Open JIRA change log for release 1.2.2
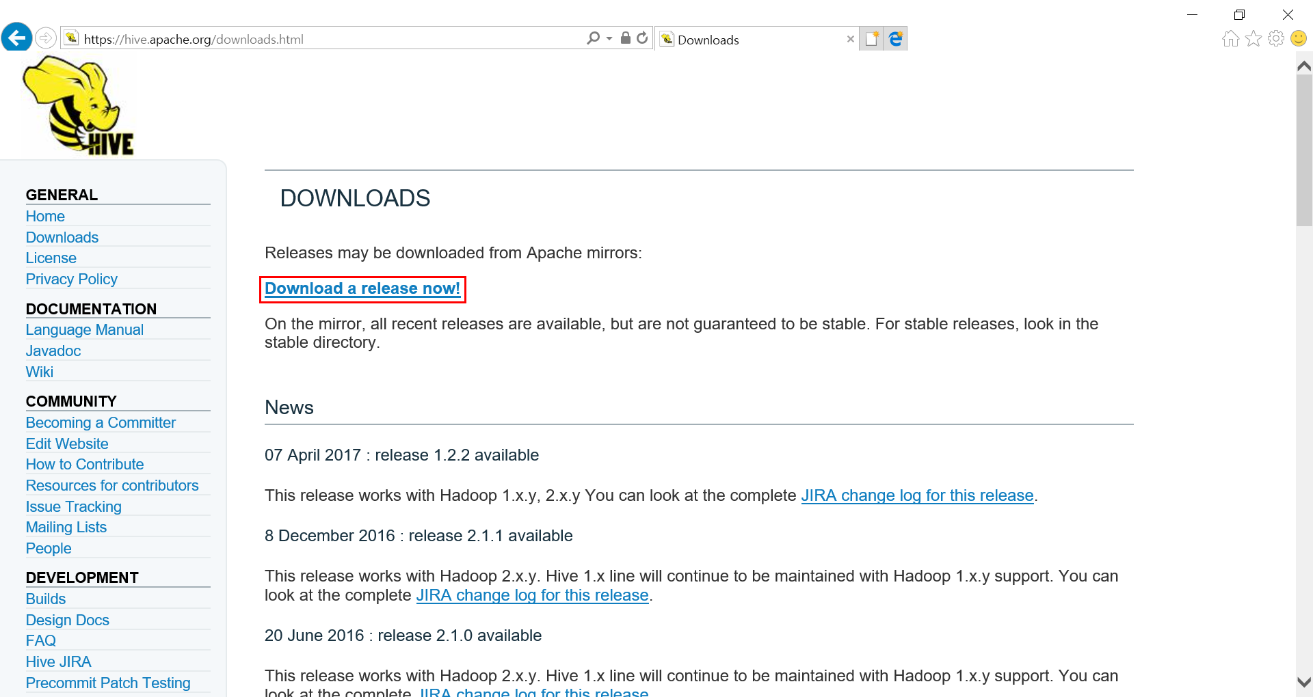The height and width of the screenshot is (697, 1313). [917, 496]
